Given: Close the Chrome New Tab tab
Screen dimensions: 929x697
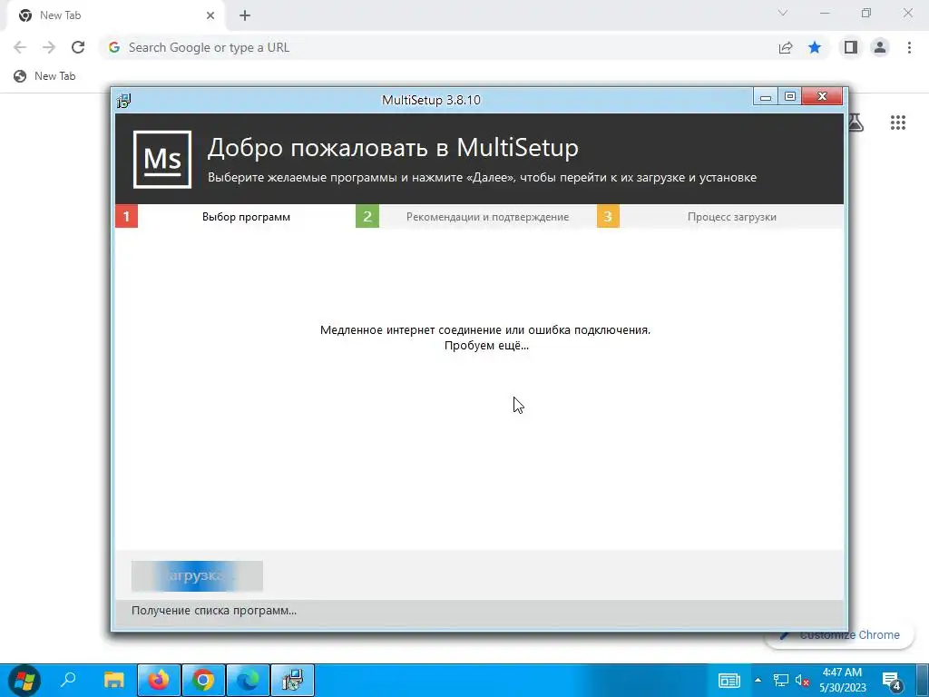Looking at the screenshot, I should point(210,15).
